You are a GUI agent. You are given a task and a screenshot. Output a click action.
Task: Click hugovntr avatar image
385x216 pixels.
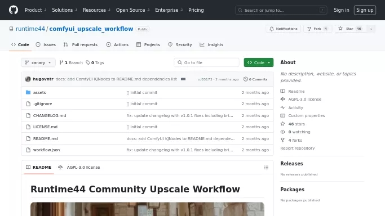pyautogui.click(x=28, y=79)
